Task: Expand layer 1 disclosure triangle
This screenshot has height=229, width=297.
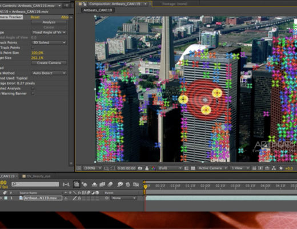Action: click(x=1, y=198)
